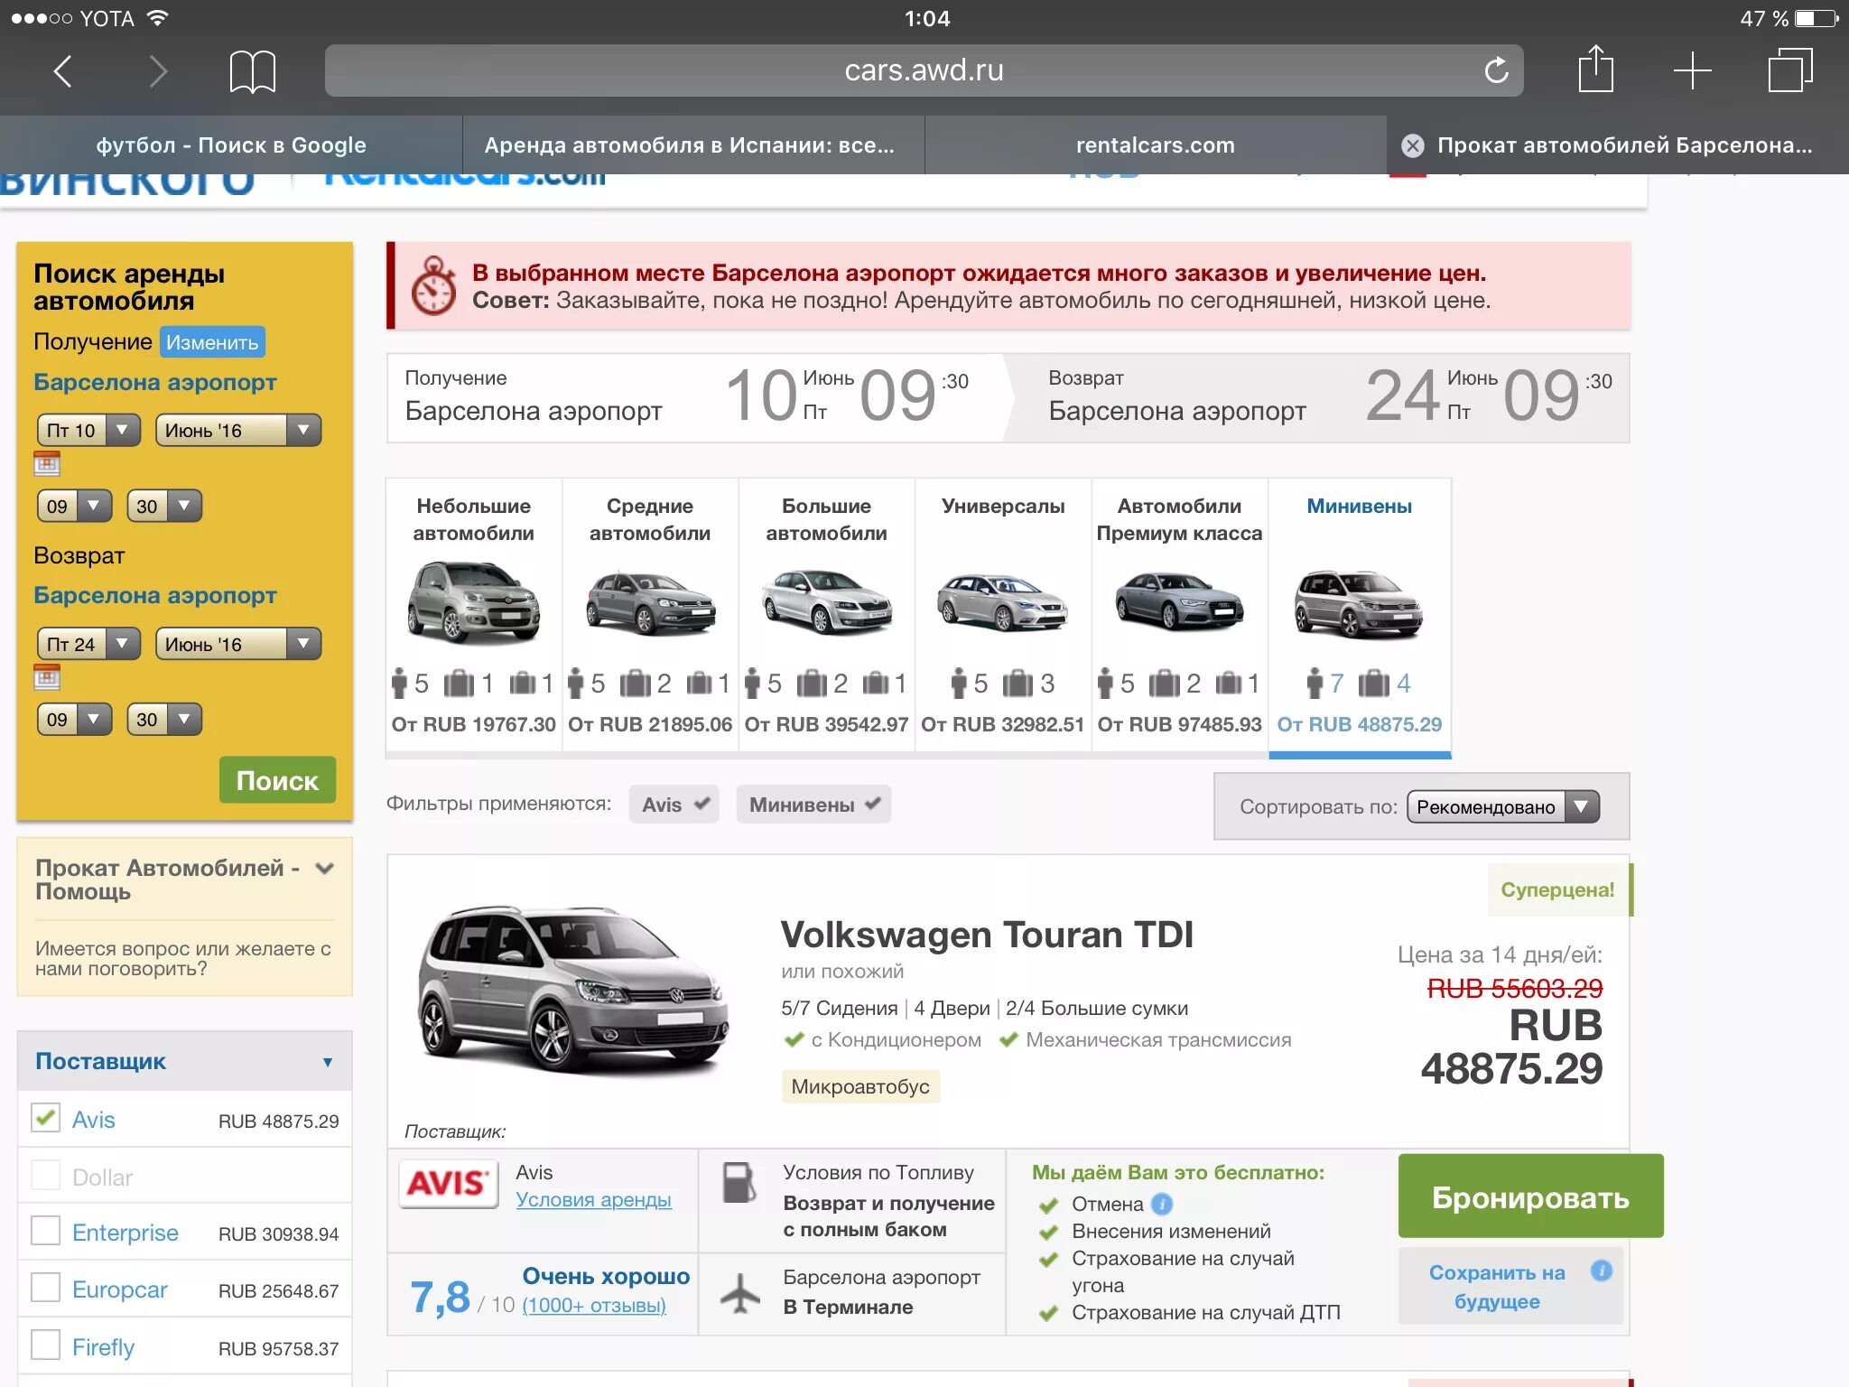The height and width of the screenshot is (1387, 1849).
Task: Open return day dropdown Пт 24
Action: 88,644
